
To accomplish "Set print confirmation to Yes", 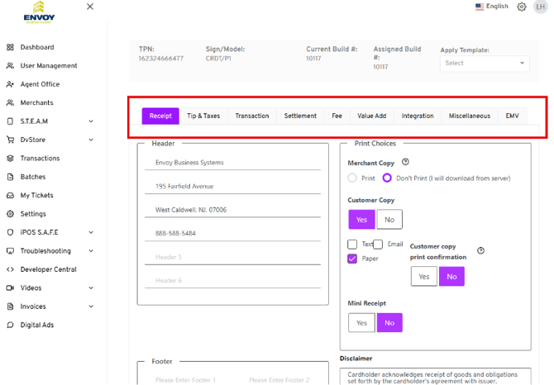I will pyautogui.click(x=424, y=277).
